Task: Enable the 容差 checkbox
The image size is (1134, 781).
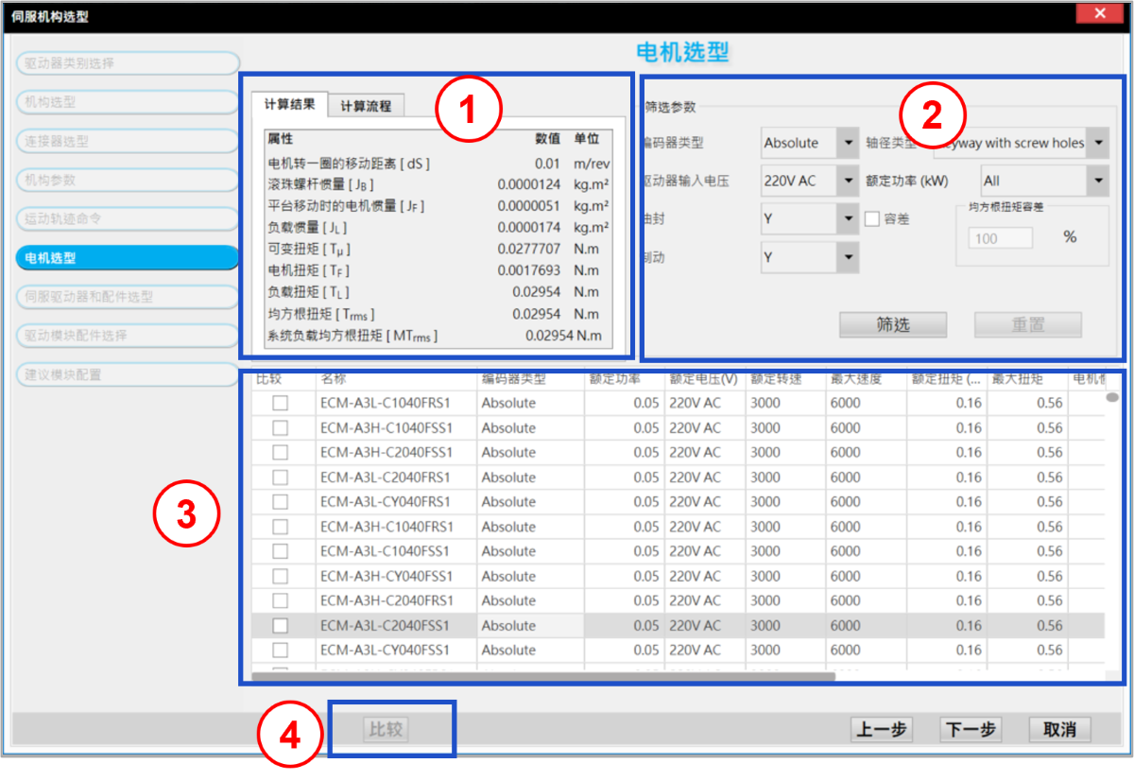Action: tap(873, 219)
